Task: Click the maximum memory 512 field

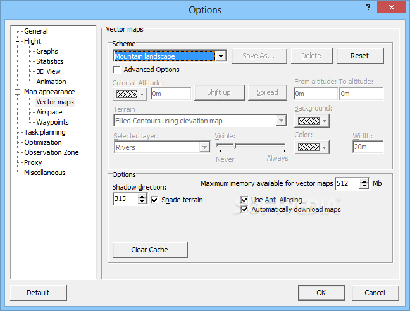Action: tap(347, 183)
